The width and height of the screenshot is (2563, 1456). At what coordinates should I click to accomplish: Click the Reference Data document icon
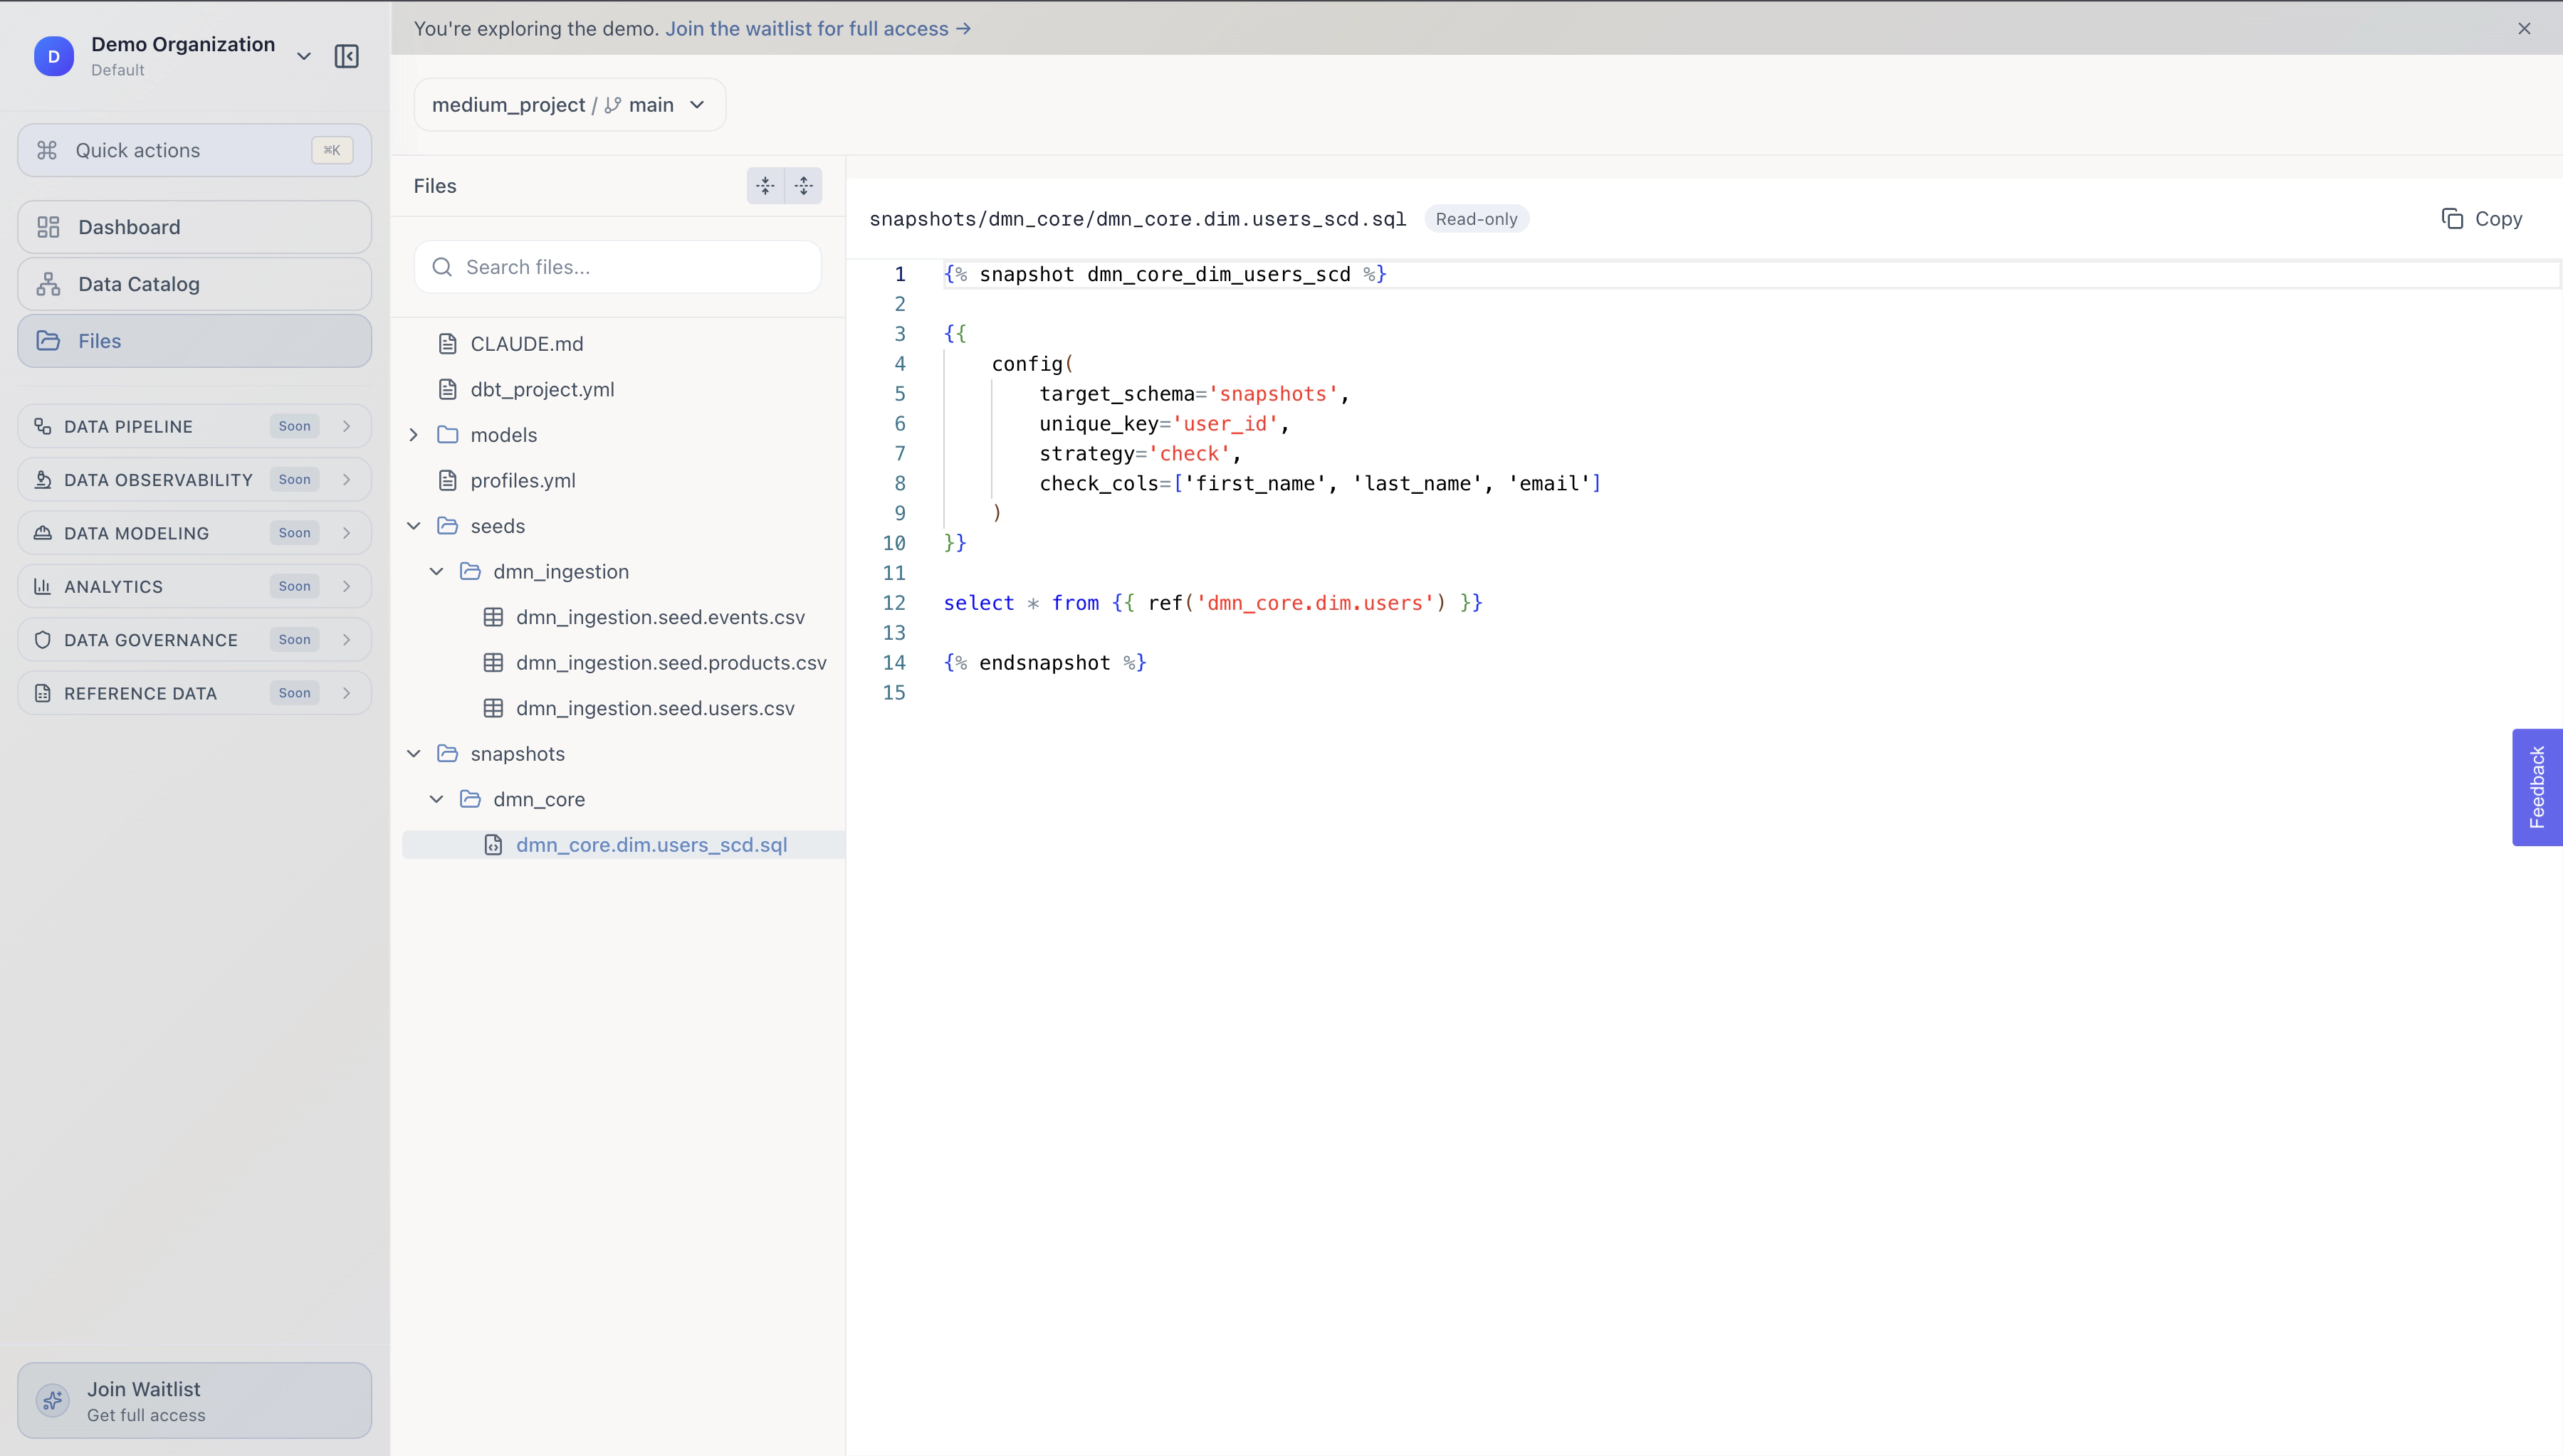(x=43, y=693)
